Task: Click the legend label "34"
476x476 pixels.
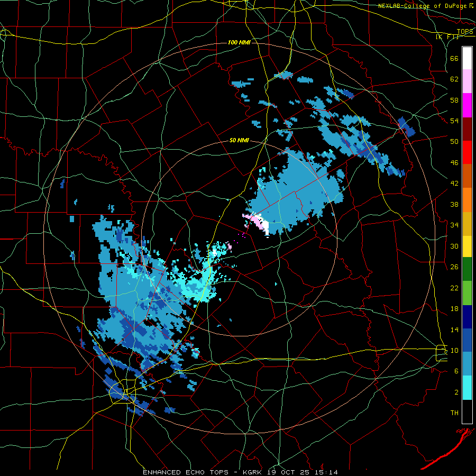Action: (x=454, y=225)
